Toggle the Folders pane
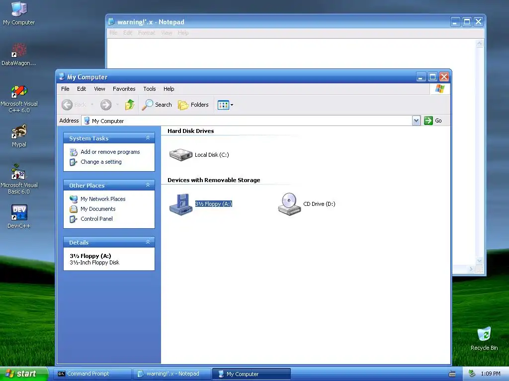509x381 pixels. coord(193,105)
